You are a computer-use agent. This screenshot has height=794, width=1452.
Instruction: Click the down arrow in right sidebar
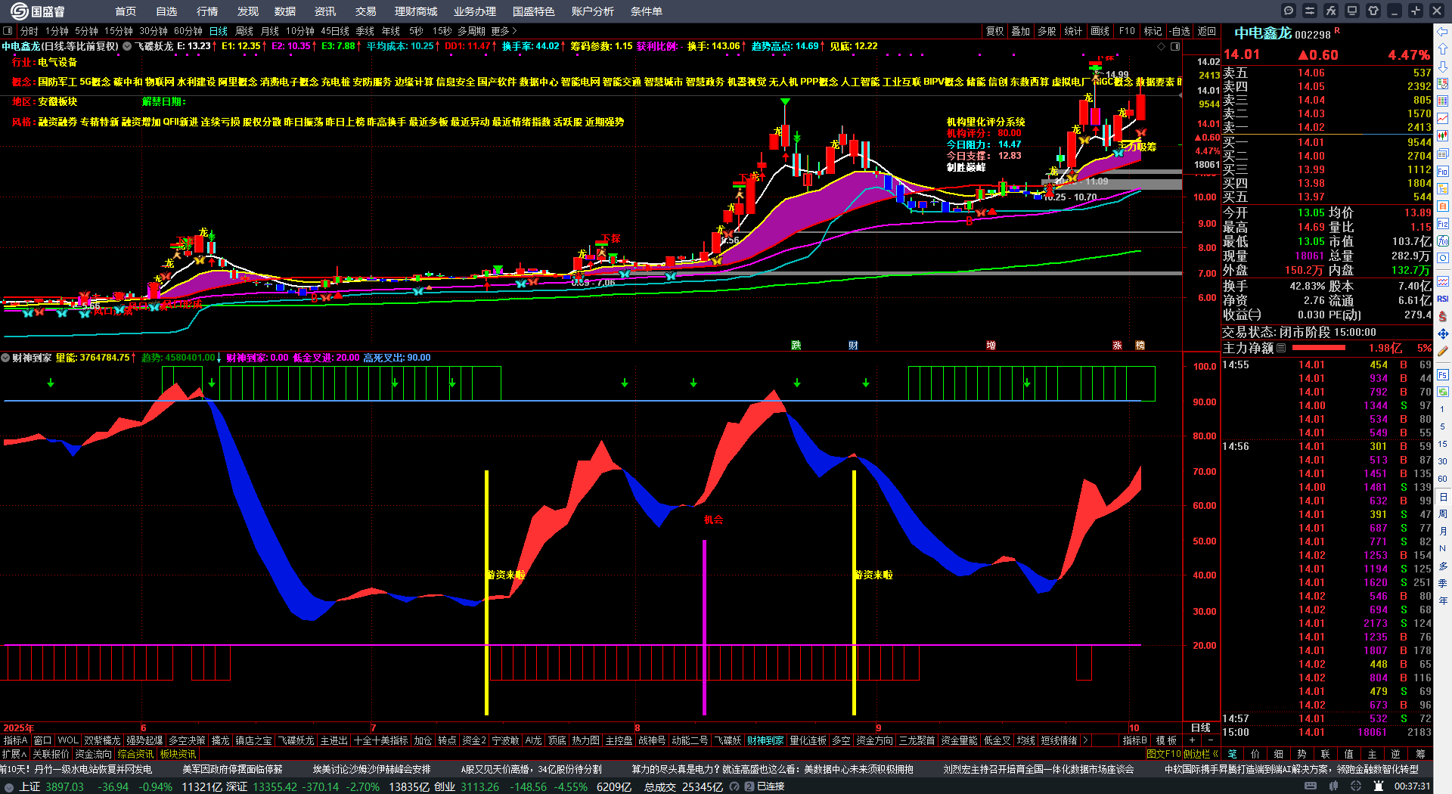click(x=1443, y=67)
